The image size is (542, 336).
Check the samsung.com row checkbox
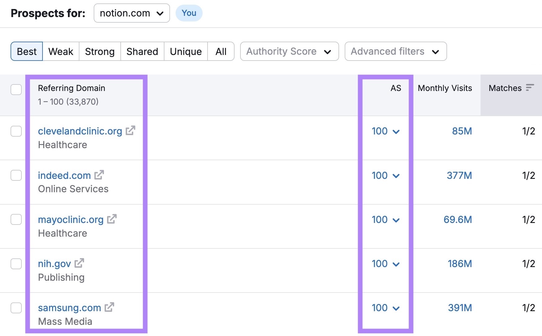coord(16,308)
